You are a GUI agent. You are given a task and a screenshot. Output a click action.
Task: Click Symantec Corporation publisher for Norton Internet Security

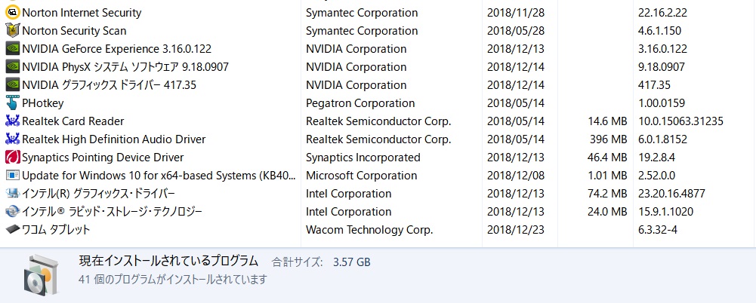[362, 13]
